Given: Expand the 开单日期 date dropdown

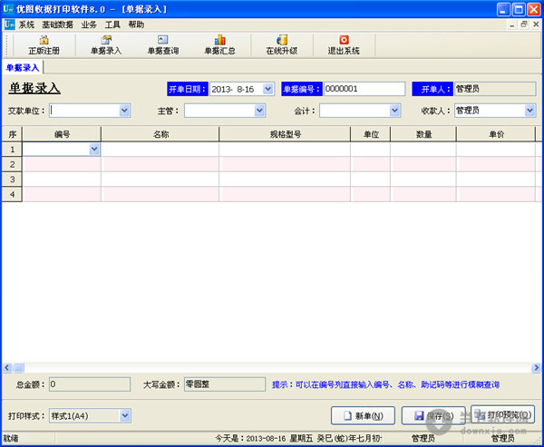Looking at the screenshot, I should (267, 89).
